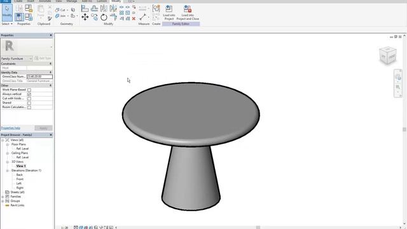
Task: Close the Properties panel
Action: [x=51, y=35]
